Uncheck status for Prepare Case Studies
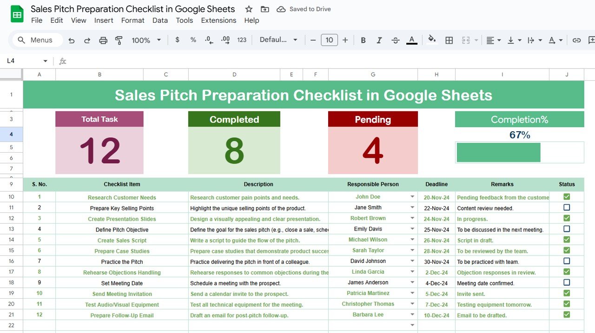The height and width of the screenshot is (333, 595). click(567, 250)
